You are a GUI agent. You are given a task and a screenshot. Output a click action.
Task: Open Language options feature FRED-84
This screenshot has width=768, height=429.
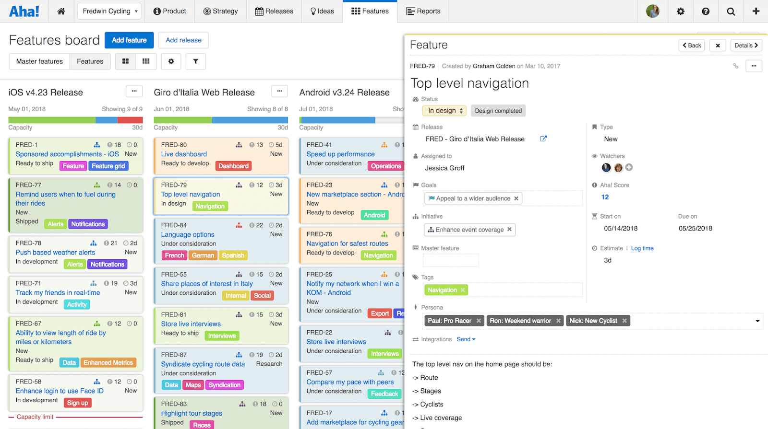pyautogui.click(x=188, y=234)
